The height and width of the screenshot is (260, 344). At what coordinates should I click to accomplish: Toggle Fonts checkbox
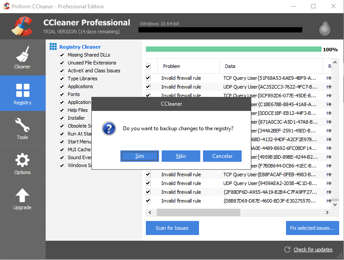pyautogui.click(x=62, y=94)
